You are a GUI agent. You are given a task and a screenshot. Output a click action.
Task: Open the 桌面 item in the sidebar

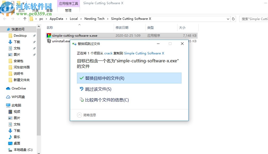click(x=16, y=143)
